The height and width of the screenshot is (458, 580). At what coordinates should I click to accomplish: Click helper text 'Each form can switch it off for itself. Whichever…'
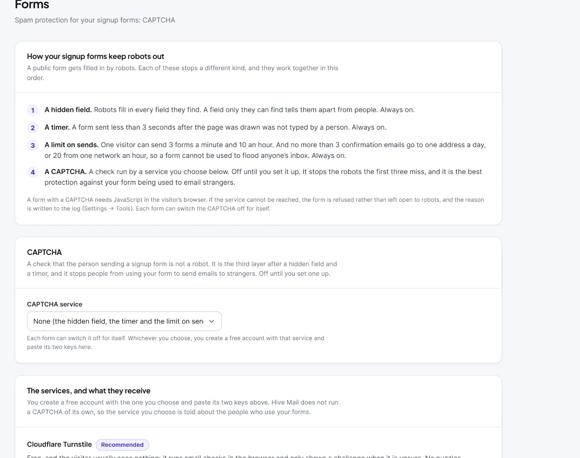pyautogui.click(x=175, y=342)
